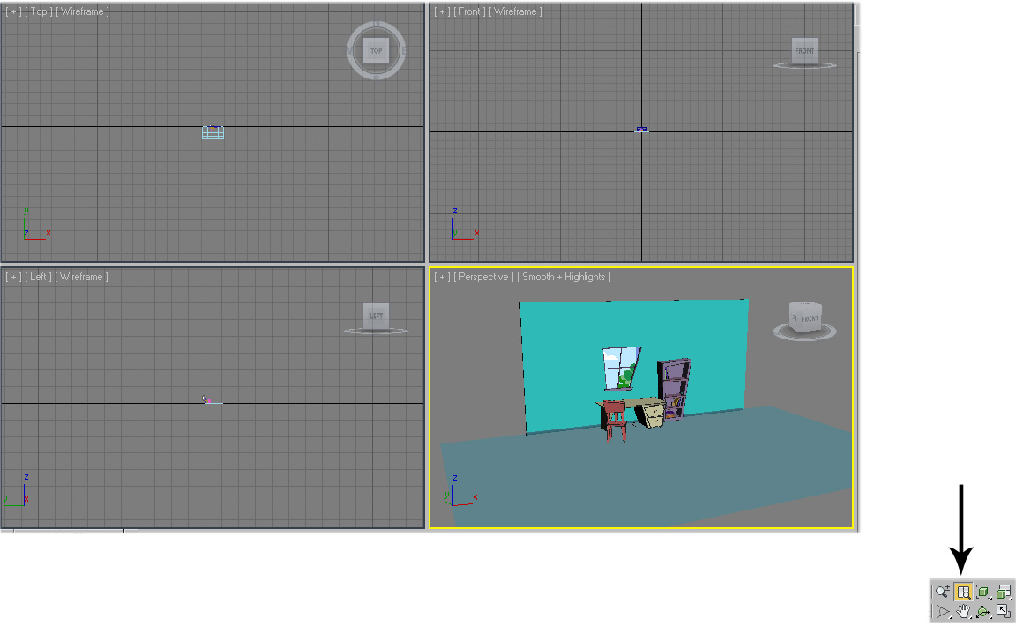Select the Field-of-View tool

click(942, 611)
